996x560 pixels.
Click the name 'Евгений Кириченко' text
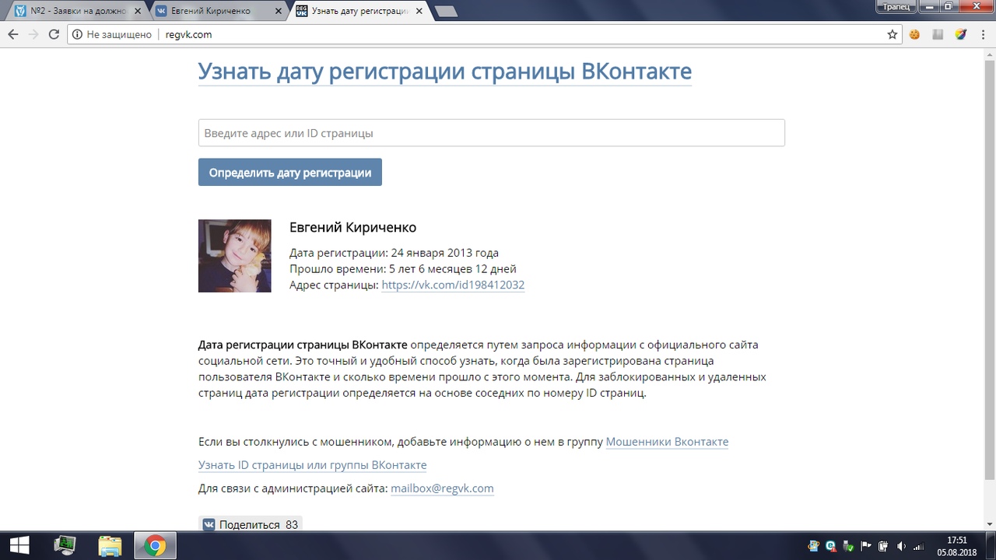point(352,227)
